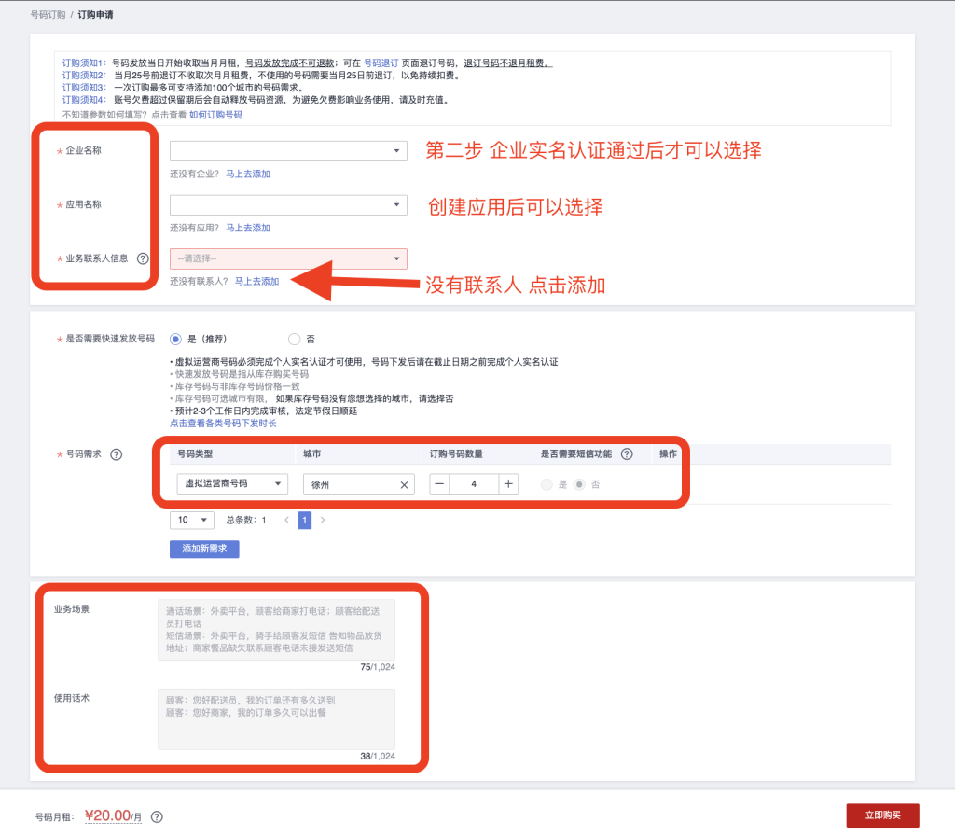This screenshot has height=836, width=955.
Task: Open the 企业名称 dropdown
Action: (288, 150)
